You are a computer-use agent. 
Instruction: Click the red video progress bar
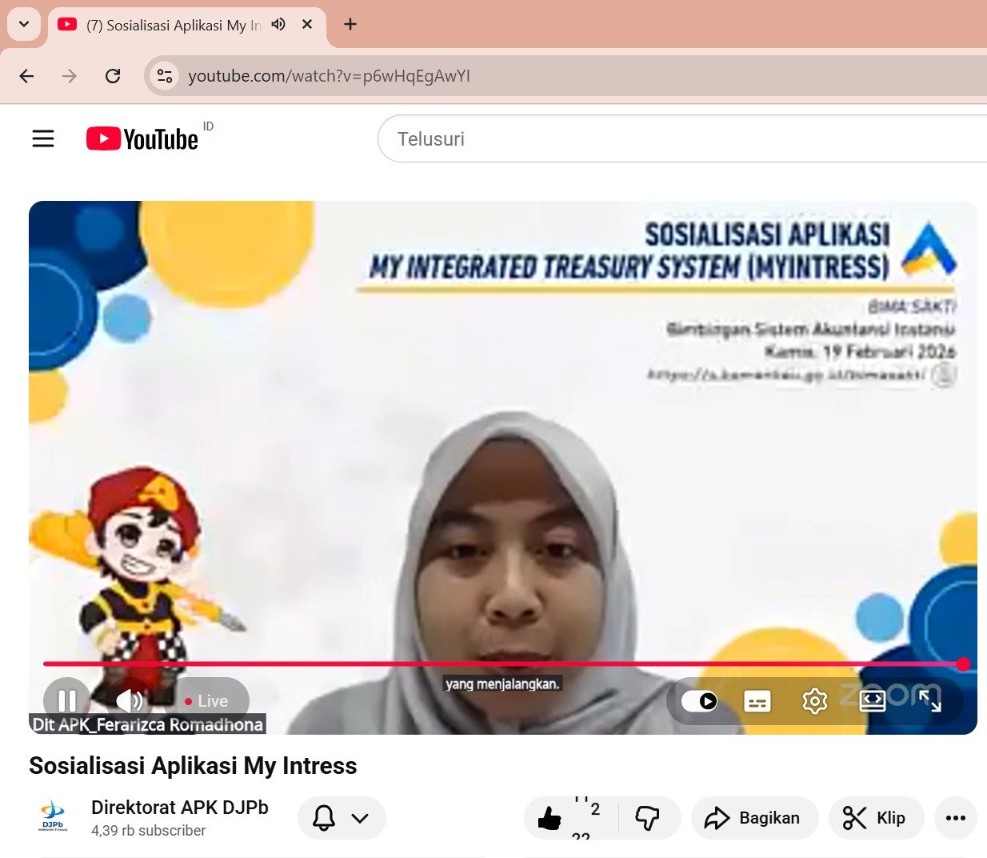[480, 664]
